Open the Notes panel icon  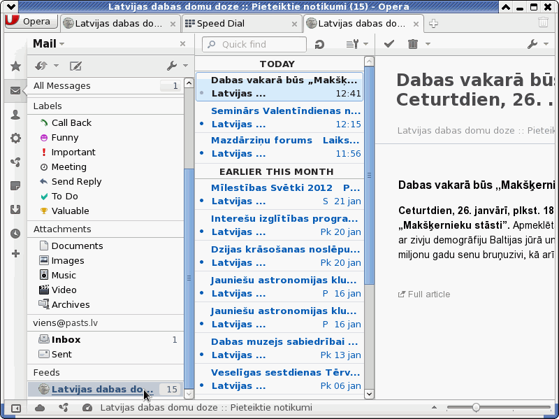tap(15, 185)
